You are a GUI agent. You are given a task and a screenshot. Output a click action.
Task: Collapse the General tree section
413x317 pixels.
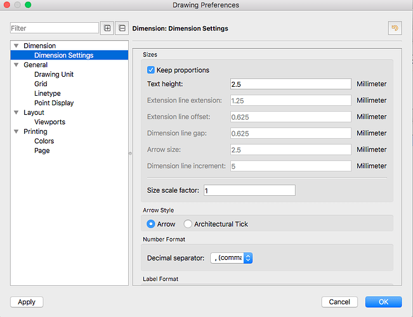point(16,65)
